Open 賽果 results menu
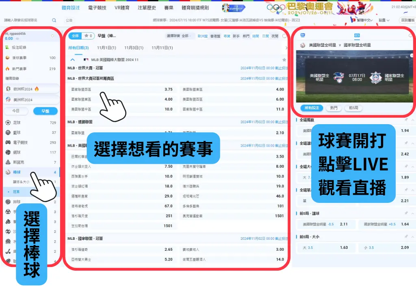The image size is (416, 297). point(169,8)
